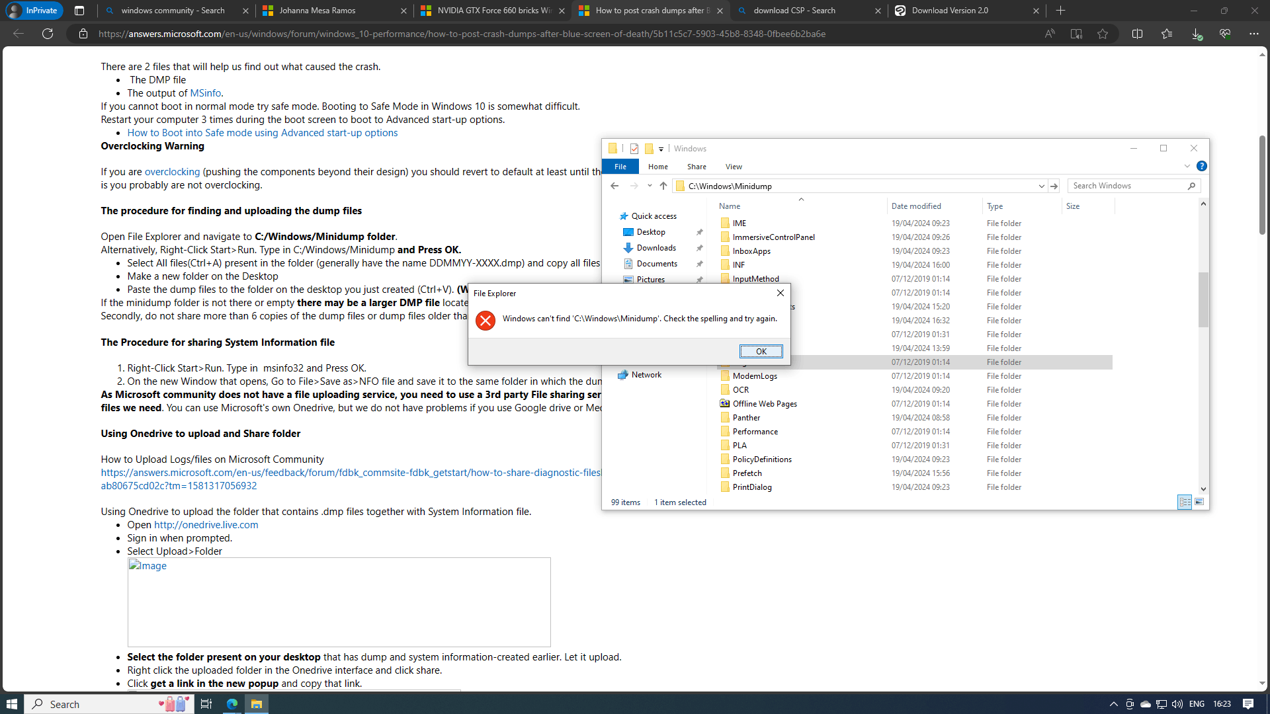Select Documents in navigation pane

click(657, 264)
